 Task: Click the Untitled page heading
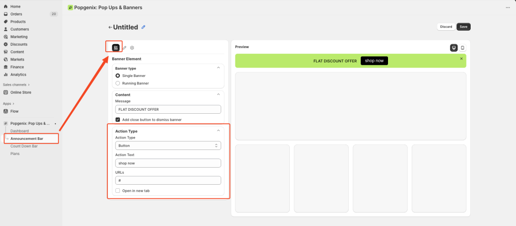coord(125,27)
